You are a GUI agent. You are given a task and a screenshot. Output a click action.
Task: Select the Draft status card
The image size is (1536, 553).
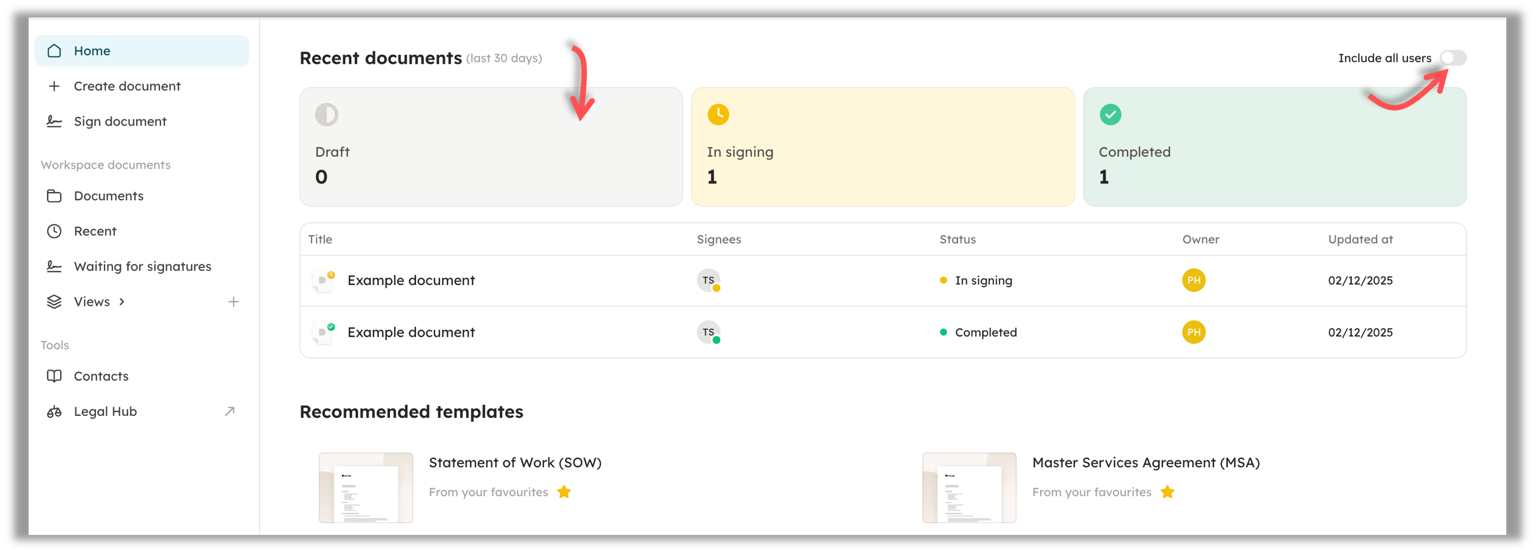coord(490,147)
